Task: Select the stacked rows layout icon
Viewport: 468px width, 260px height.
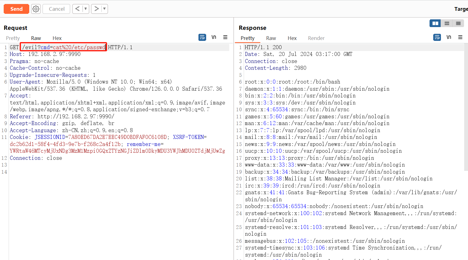Action: [447, 23]
